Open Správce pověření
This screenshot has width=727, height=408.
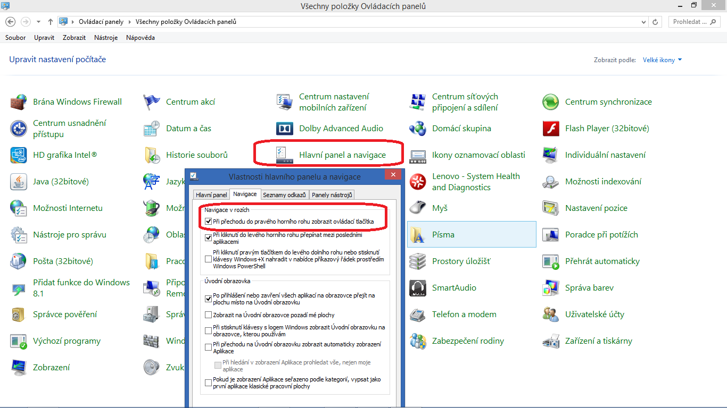click(x=54, y=314)
